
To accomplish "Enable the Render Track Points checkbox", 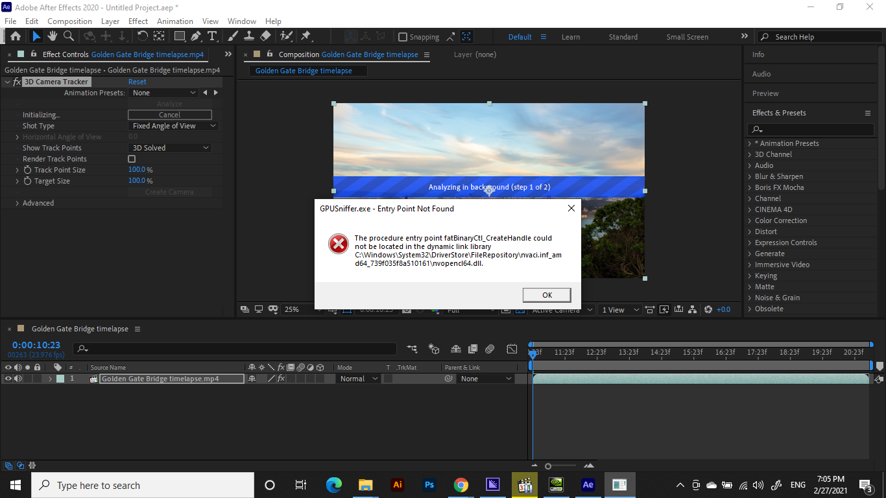I will pyautogui.click(x=130, y=159).
